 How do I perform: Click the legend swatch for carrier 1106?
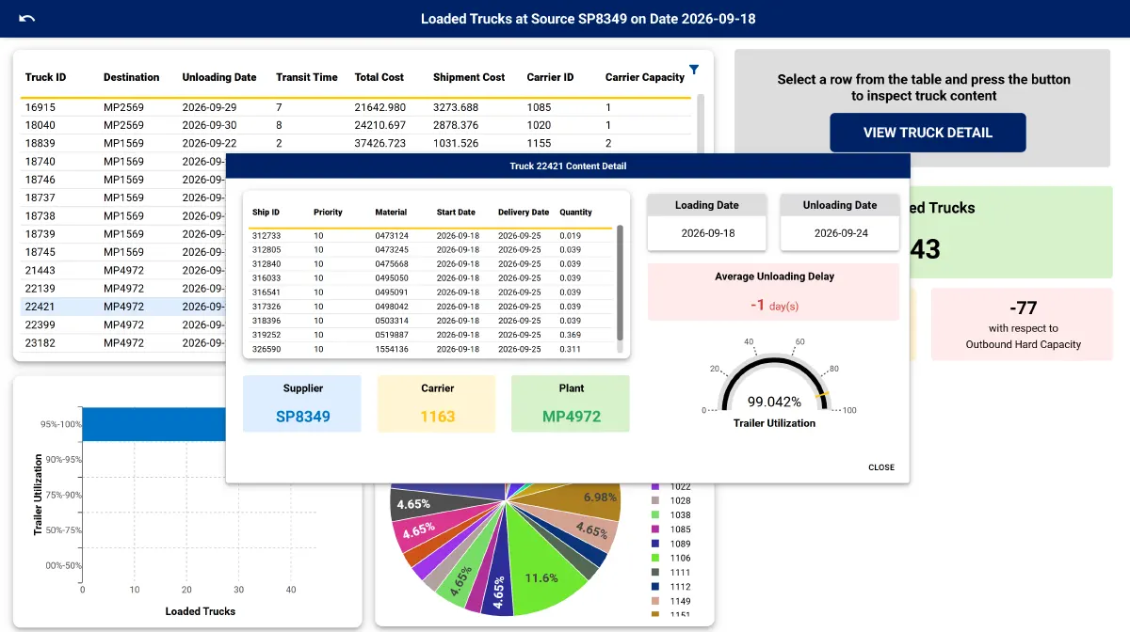coord(656,558)
